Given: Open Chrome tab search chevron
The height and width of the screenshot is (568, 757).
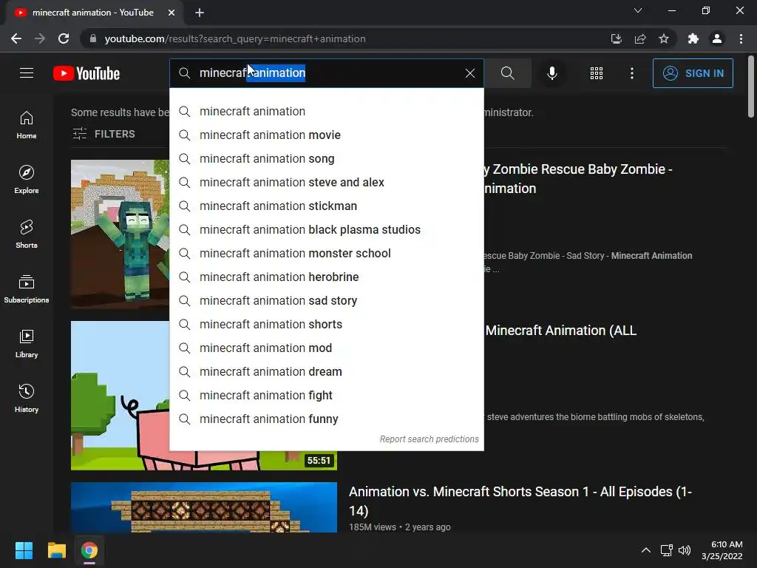Looking at the screenshot, I should click(x=638, y=10).
